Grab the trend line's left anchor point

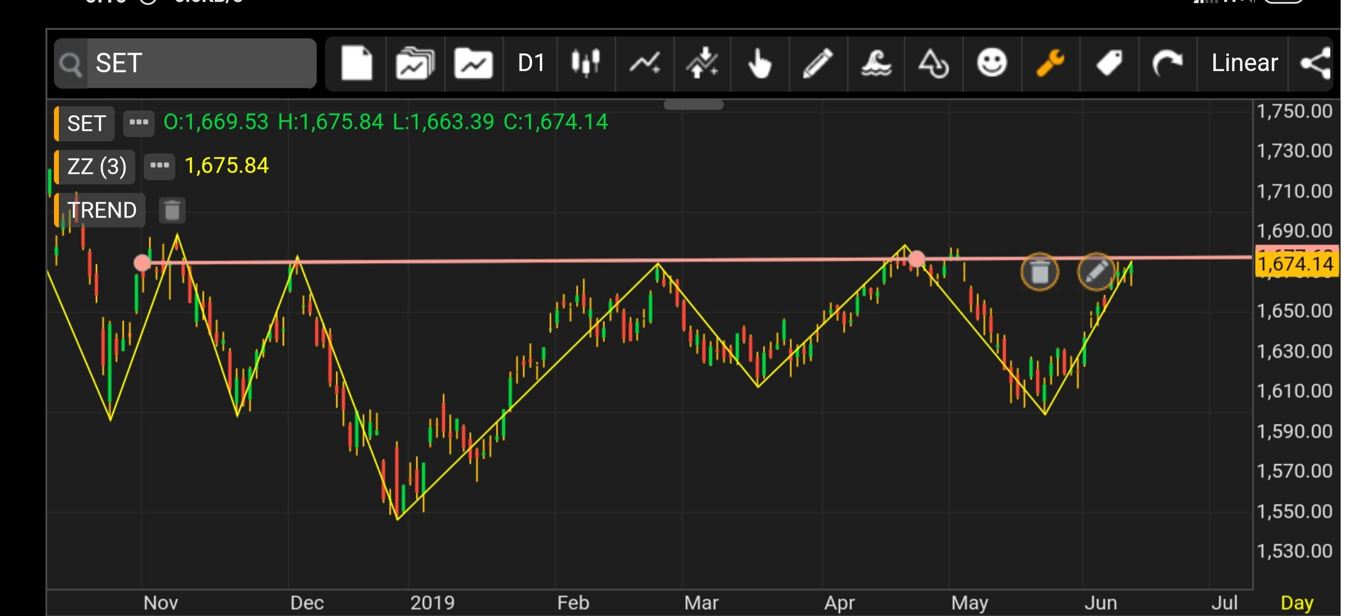coord(142,263)
